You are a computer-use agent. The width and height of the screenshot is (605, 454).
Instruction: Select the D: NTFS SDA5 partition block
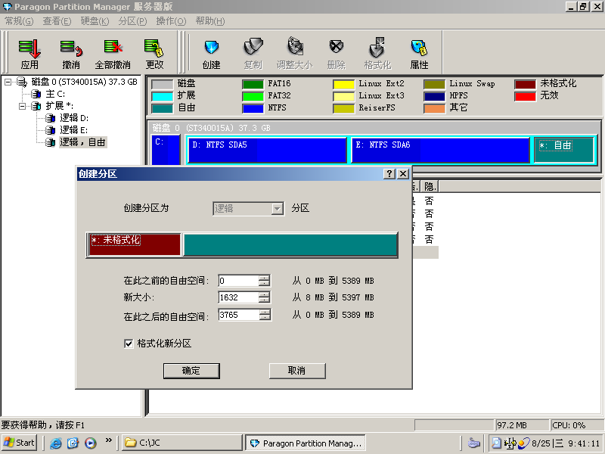[268, 149]
